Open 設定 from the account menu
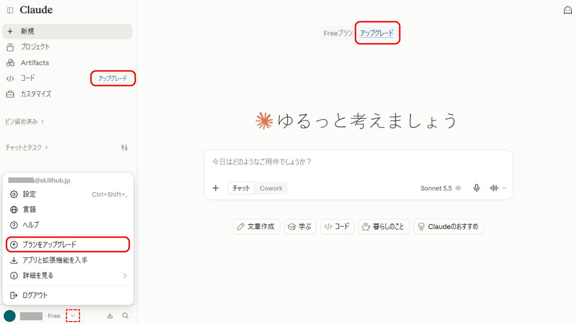The width and height of the screenshot is (577, 324). click(x=68, y=194)
